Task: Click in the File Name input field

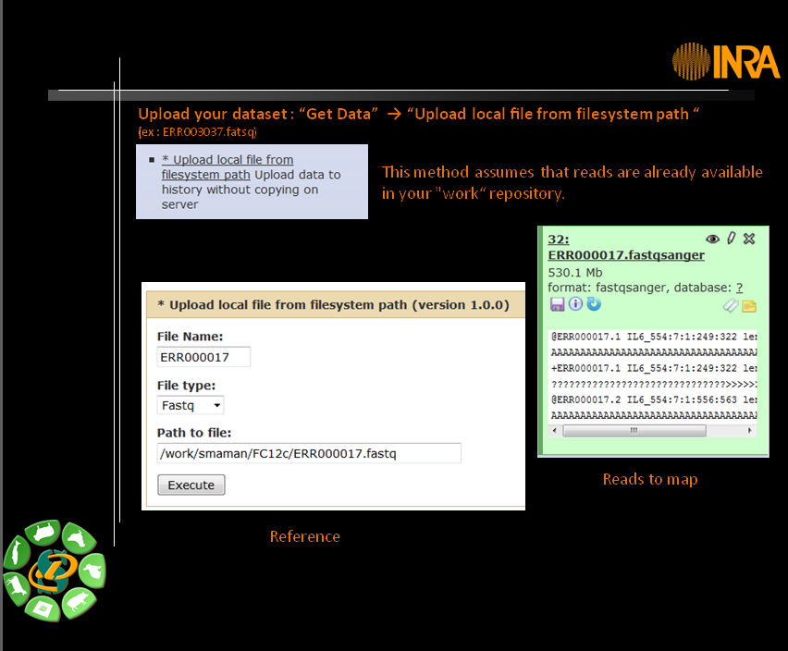Action: [203, 357]
